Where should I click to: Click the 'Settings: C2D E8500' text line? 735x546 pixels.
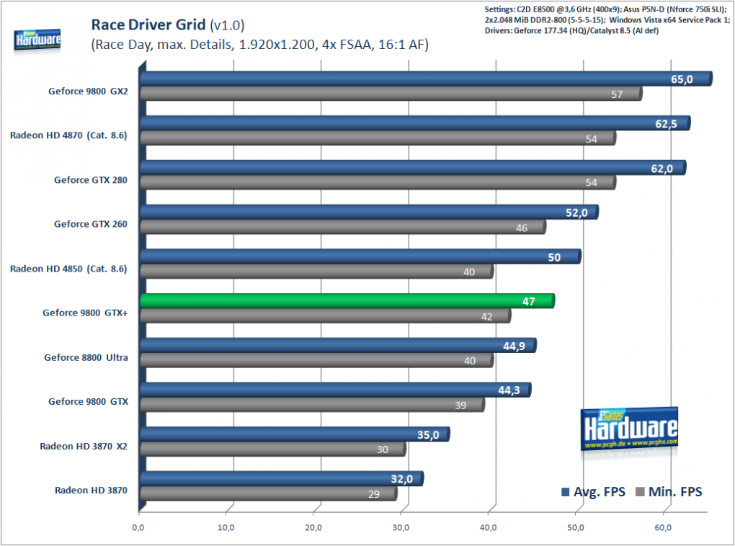[605, 9]
